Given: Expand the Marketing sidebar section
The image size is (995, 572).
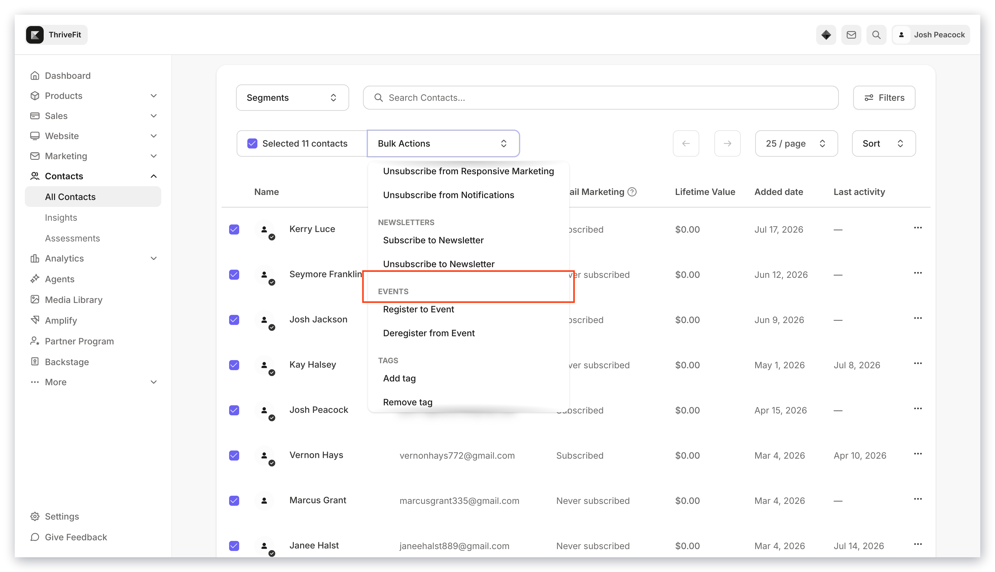Looking at the screenshot, I should pos(153,156).
